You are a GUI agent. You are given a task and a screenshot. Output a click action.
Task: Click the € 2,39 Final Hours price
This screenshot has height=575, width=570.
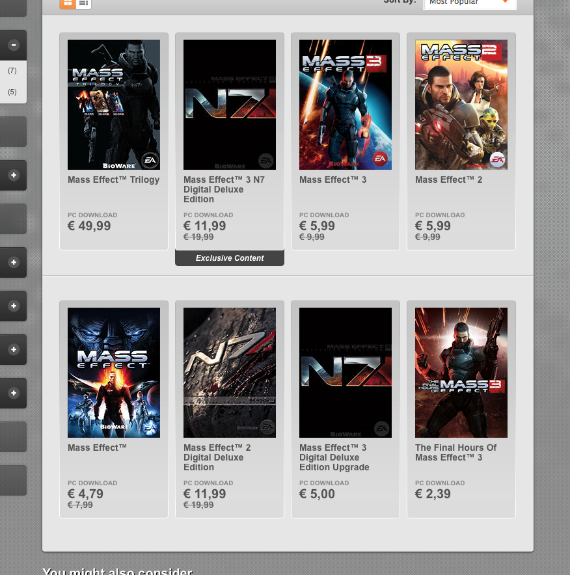[433, 494]
